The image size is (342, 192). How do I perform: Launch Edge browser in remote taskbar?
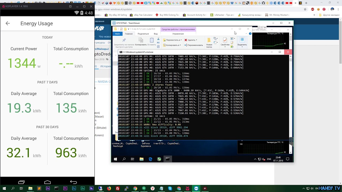(150, 159)
